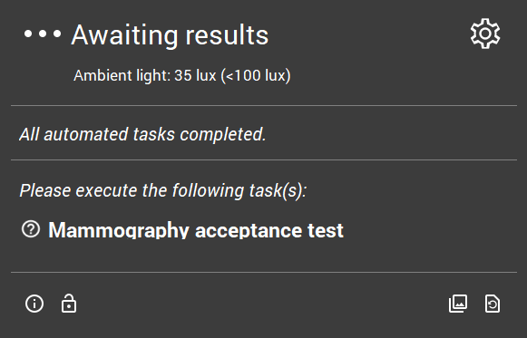Viewport: 527px width, 338px height.
Task: Click the word Mammography in the task name
Action: (119, 230)
